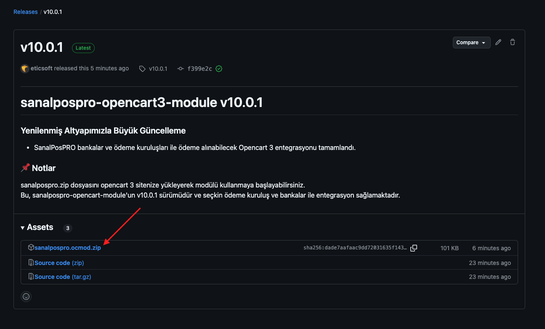The width and height of the screenshot is (545, 329).
Task: Click the file icon beside Source code (tar.gz)
Action: pyautogui.click(x=31, y=277)
